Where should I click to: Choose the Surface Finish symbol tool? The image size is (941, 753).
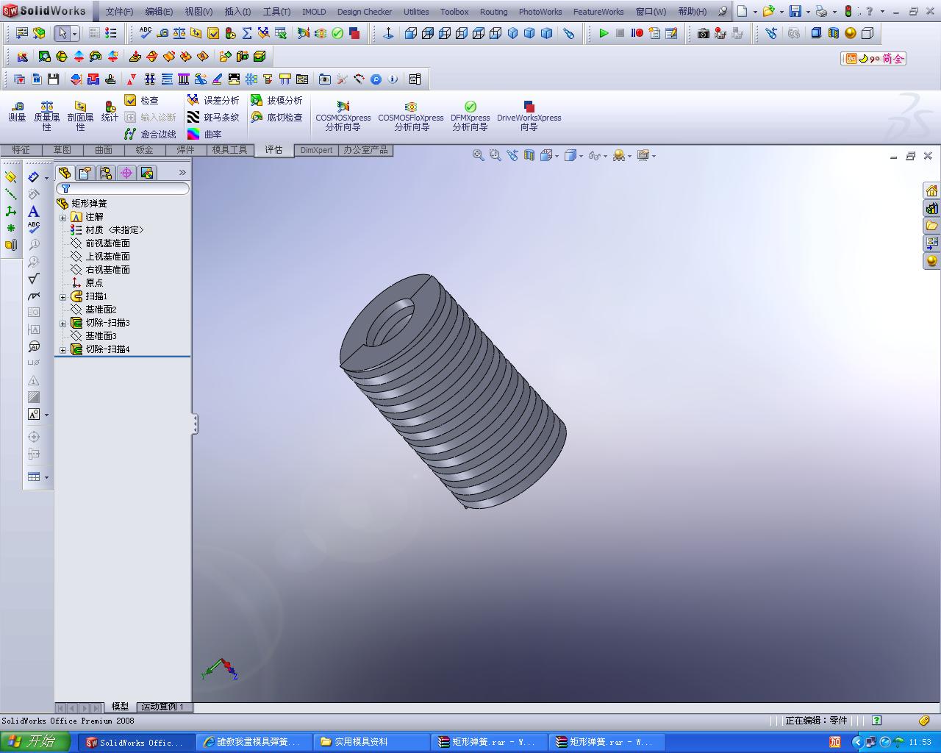coord(34,279)
